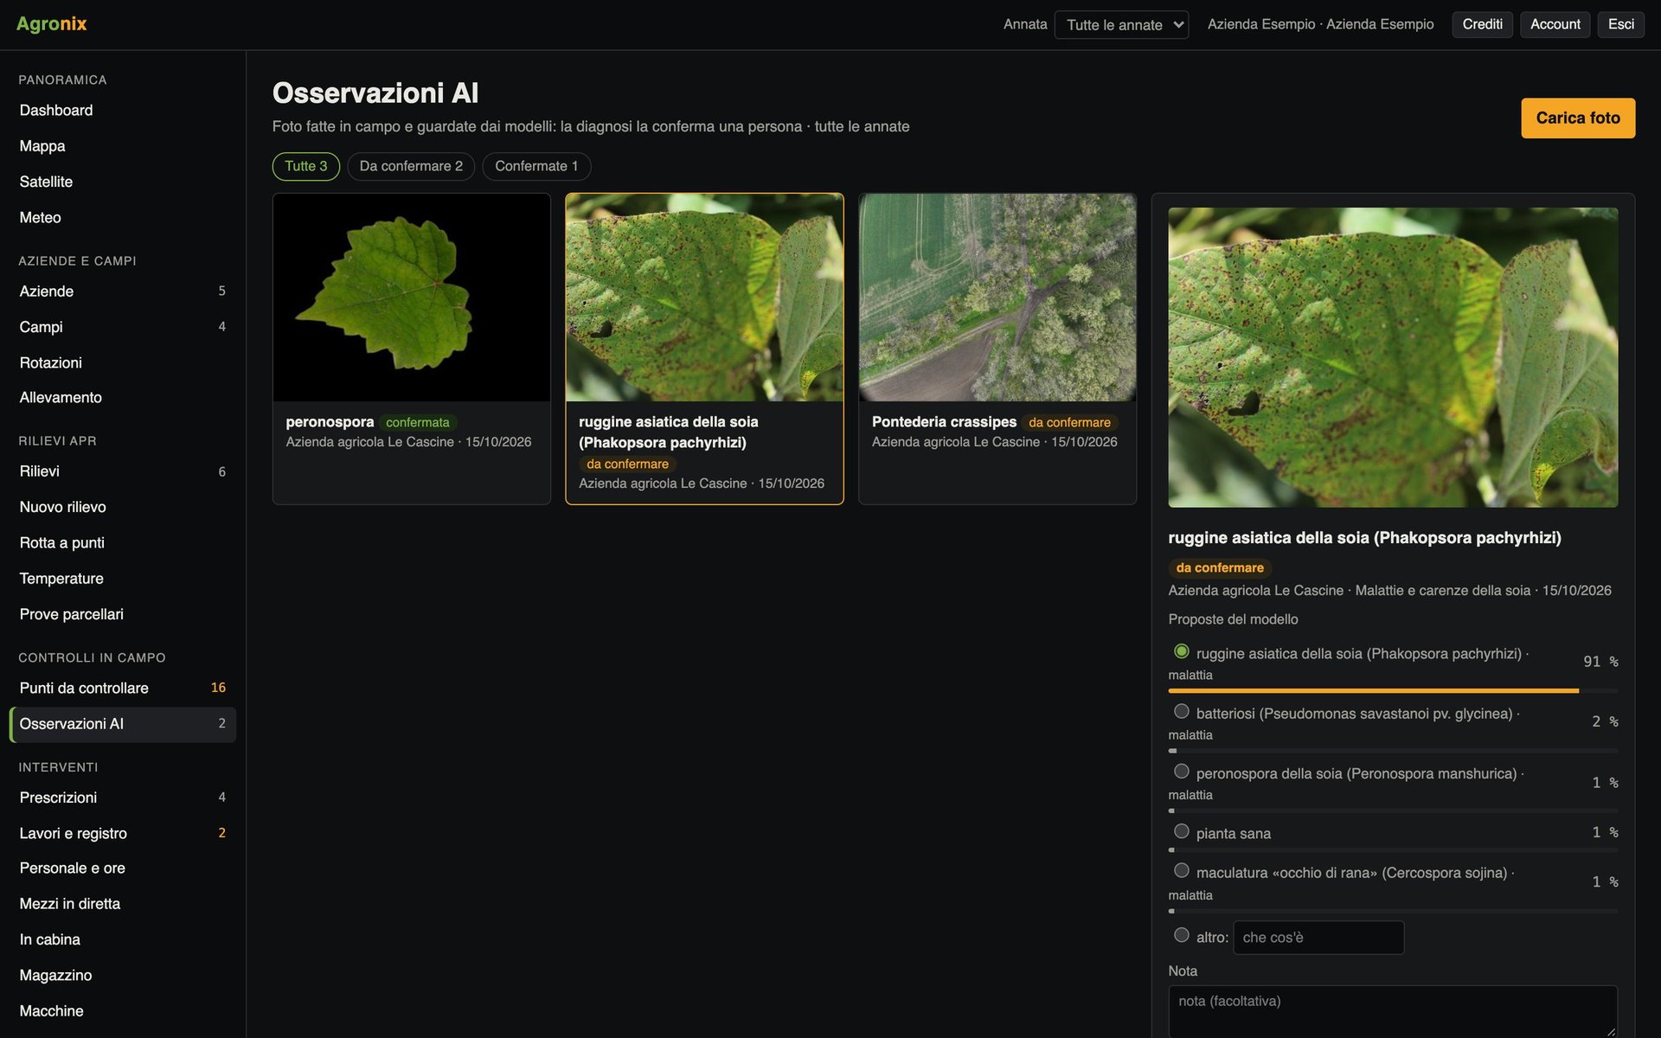Open Lavori e registro
The height and width of the screenshot is (1038, 1661).
click(123, 833)
